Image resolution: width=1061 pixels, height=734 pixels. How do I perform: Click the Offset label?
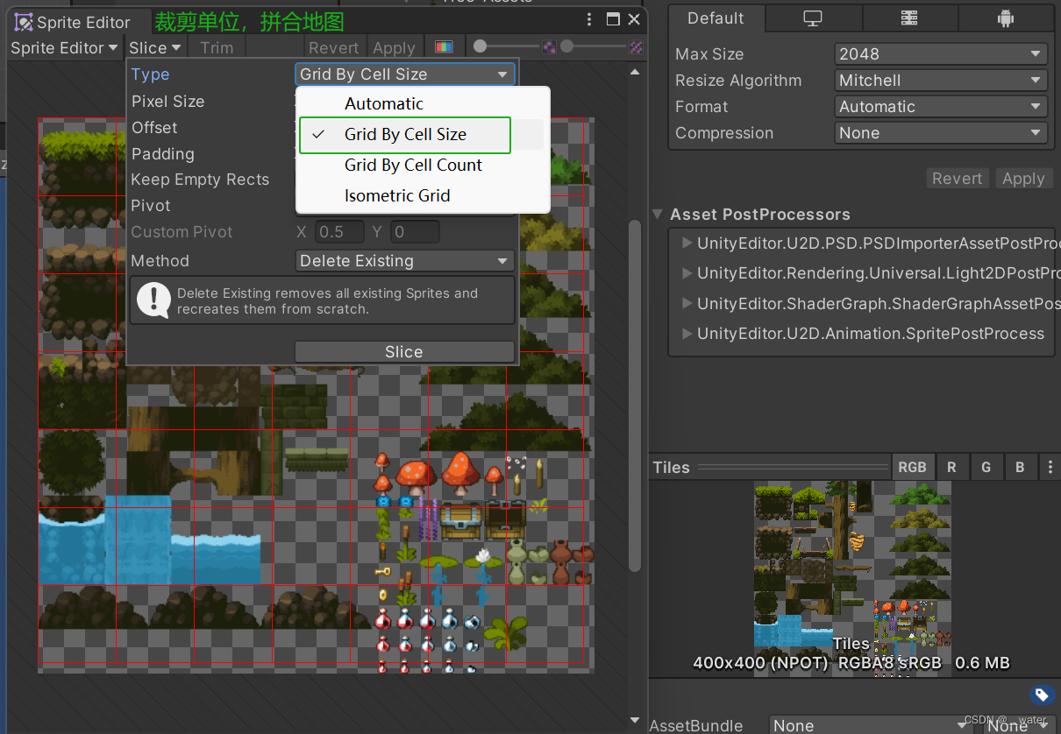[x=154, y=127]
